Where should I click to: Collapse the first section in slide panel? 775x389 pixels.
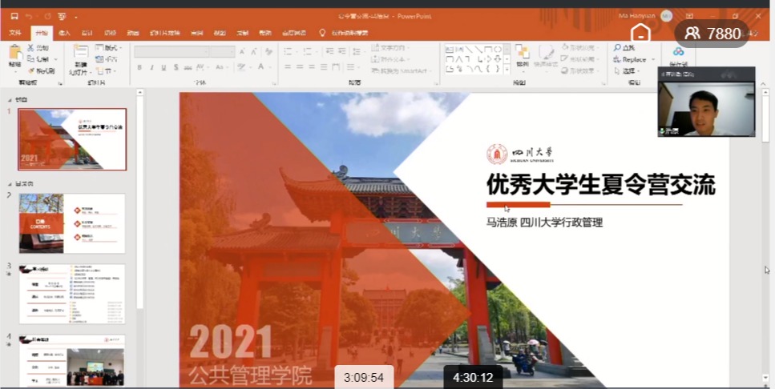click(x=10, y=100)
